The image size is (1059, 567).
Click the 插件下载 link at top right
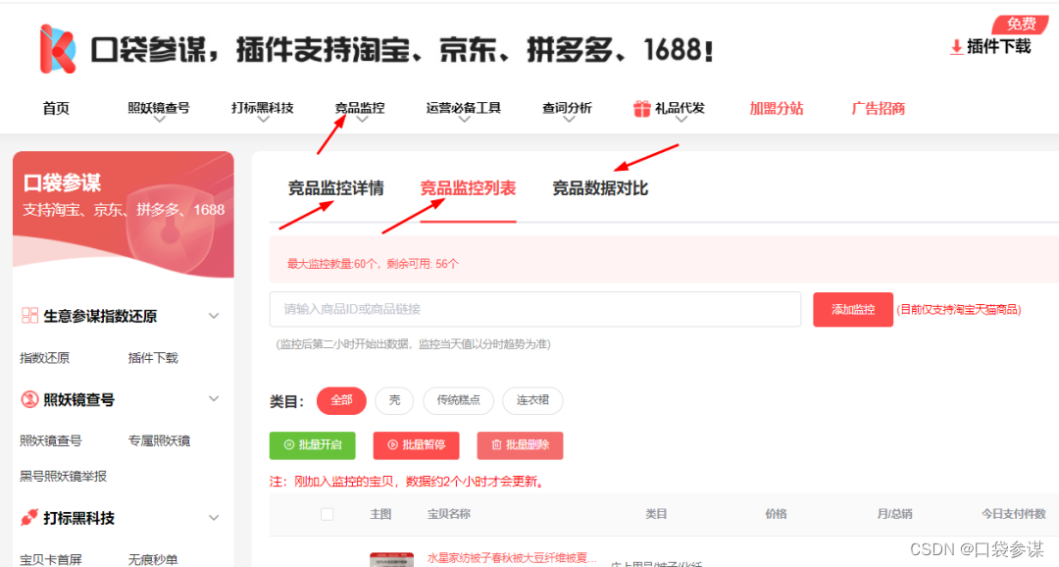pos(998,47)
